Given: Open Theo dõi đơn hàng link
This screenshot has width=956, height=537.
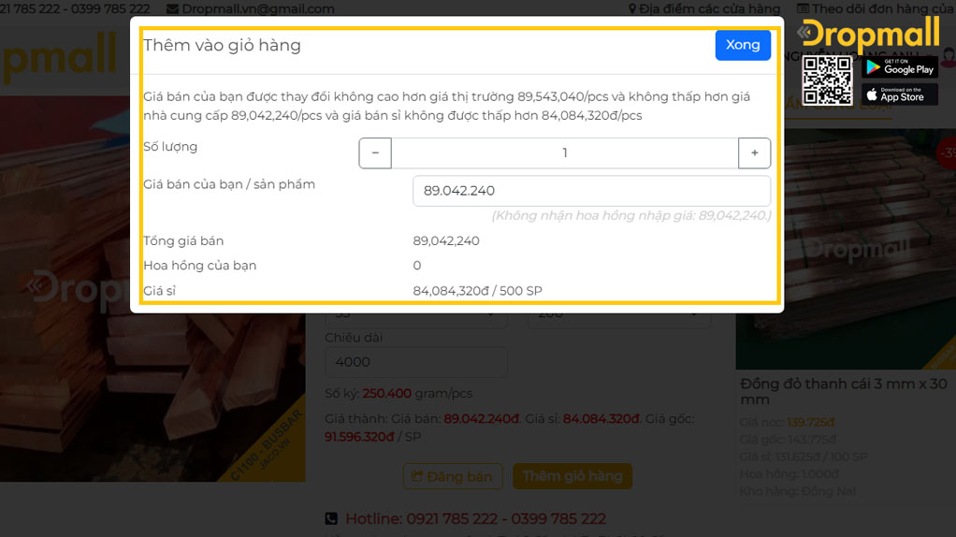Looking at the screenshot, I should tap(881, 9).
